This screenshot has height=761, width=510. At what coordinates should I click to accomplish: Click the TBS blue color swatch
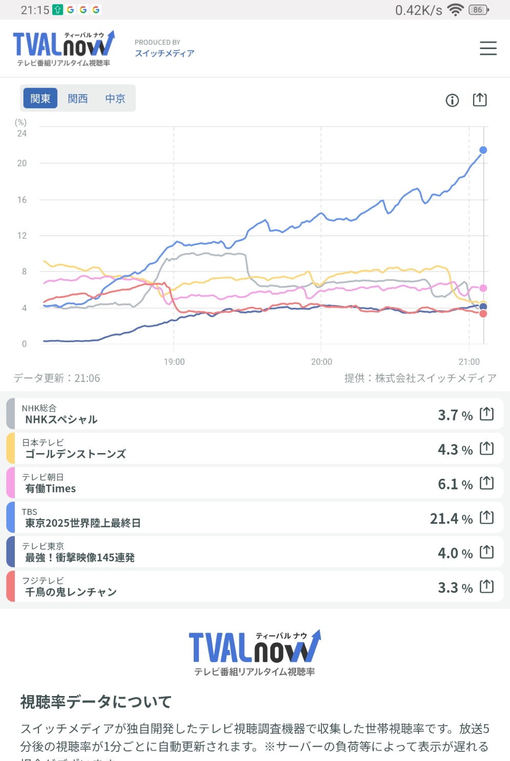pyautogui.click(x=11, y=517)
